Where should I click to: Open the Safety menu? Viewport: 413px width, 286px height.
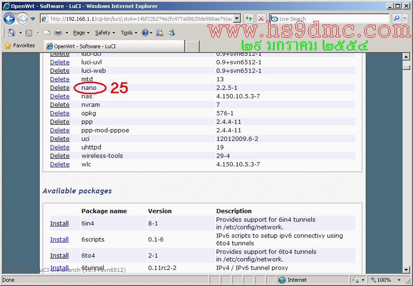coord(105,33)
